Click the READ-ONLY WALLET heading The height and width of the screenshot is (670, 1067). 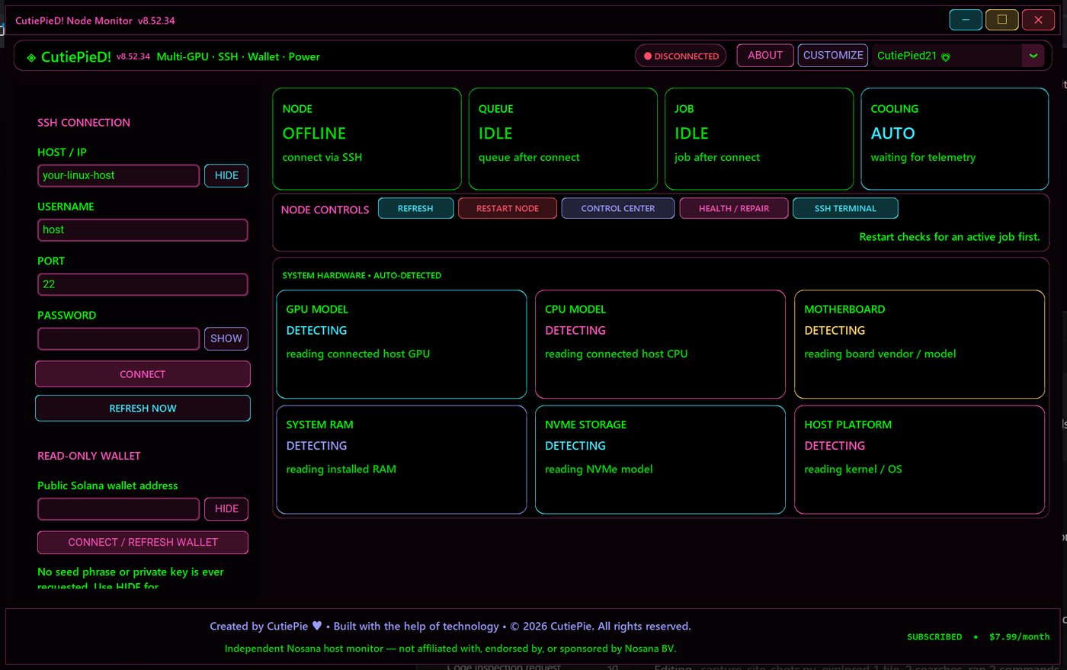(89, 456)
